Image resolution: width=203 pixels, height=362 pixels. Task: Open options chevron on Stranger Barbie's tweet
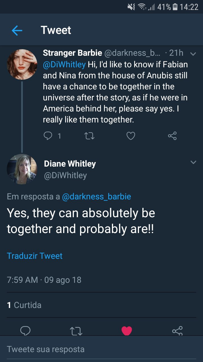click(x=193, y=53)
